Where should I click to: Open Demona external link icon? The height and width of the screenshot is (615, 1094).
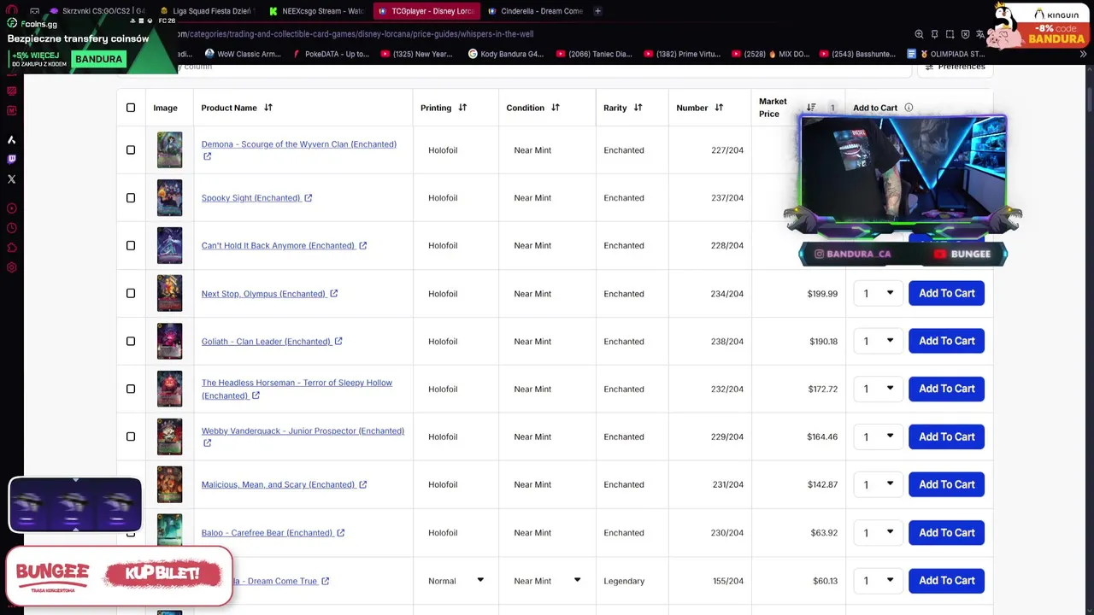[x=207, y=156]
